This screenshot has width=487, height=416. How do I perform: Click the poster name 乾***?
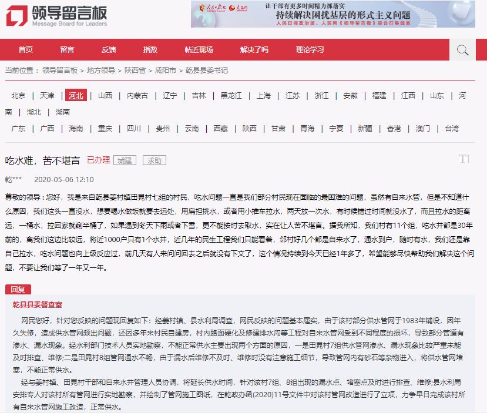14,180
